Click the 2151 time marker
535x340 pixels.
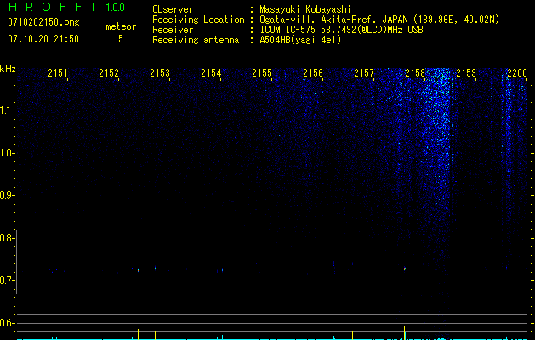pos(58,73)
